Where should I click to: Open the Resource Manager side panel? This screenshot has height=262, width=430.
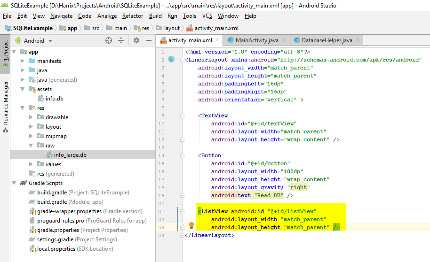6,102
